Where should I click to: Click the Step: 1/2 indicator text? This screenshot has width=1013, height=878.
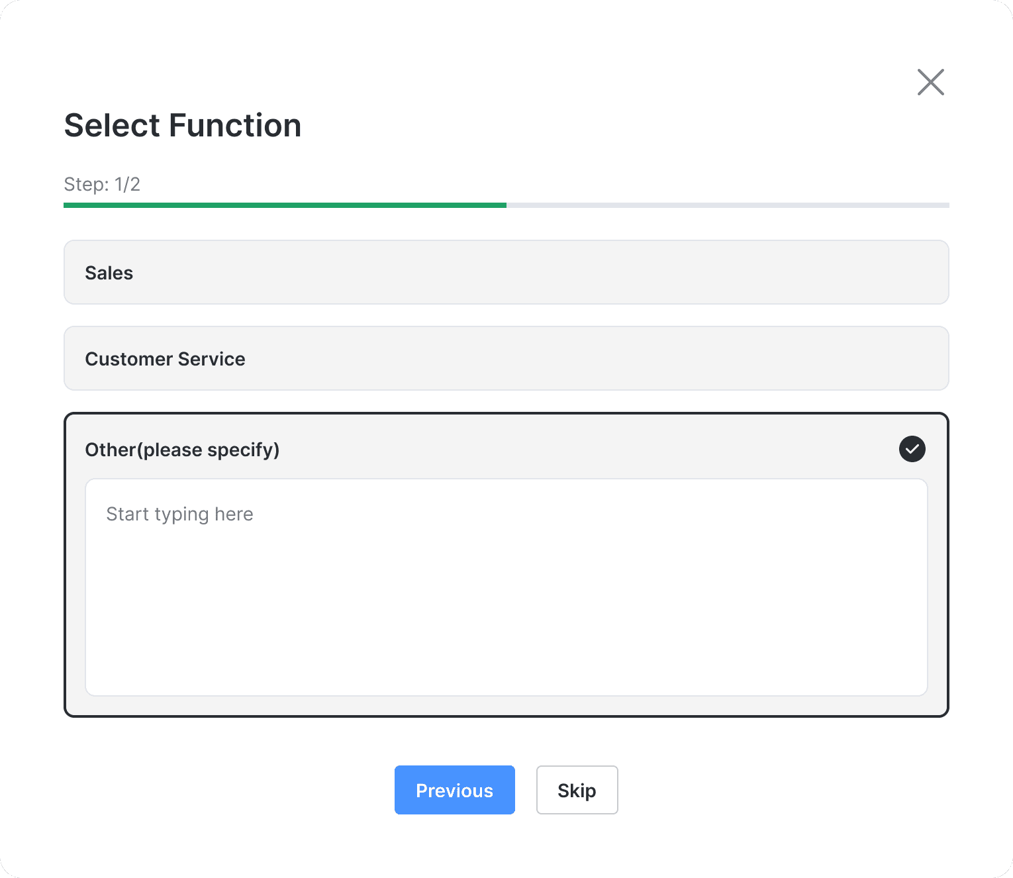[x=102, y=184]
